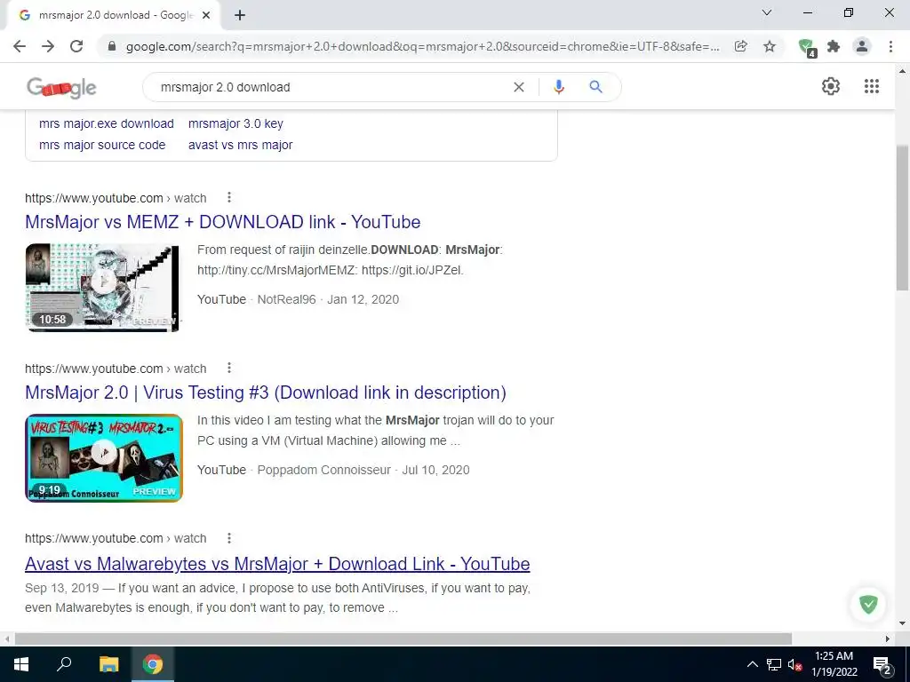Open Windows taskbar search
The width and height of the screenshot is (910, 682).
coord(64,664)
